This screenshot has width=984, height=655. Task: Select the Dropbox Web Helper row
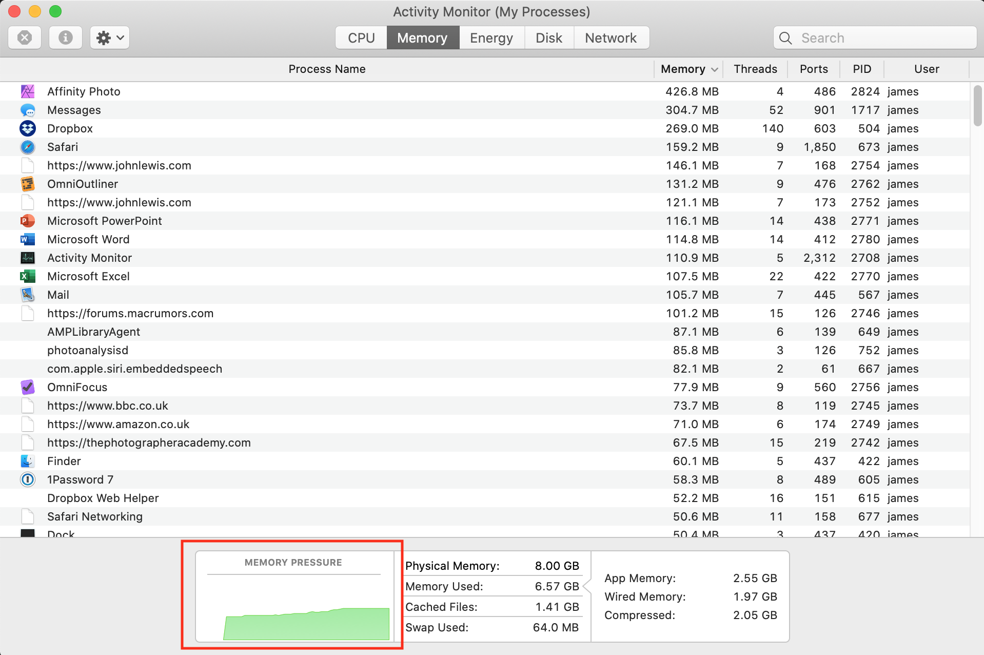pyautogui.click(x=485, y=498)
